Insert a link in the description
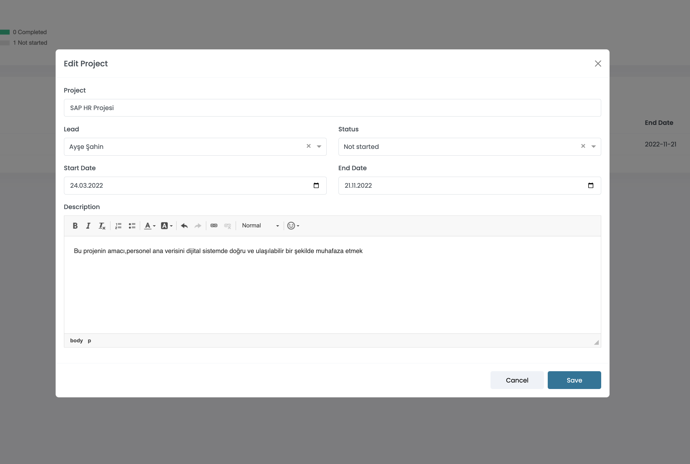This screenshot has height=464, width=690. click(214, 226)
